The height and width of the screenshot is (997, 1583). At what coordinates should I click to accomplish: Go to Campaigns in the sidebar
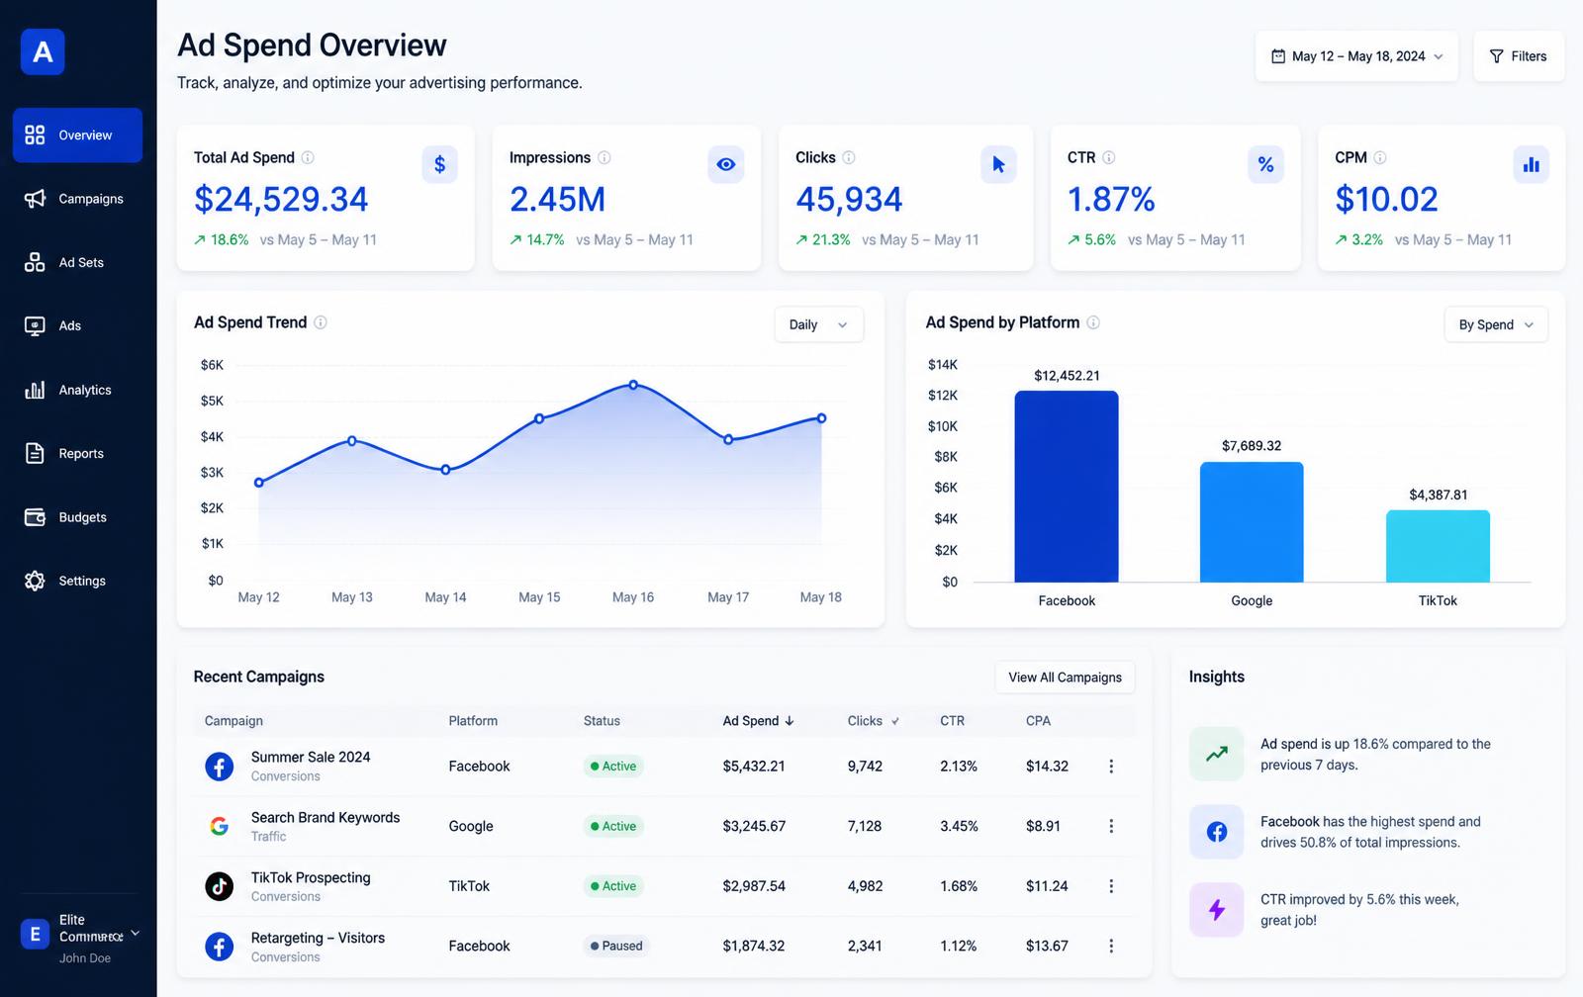(77, 199)
